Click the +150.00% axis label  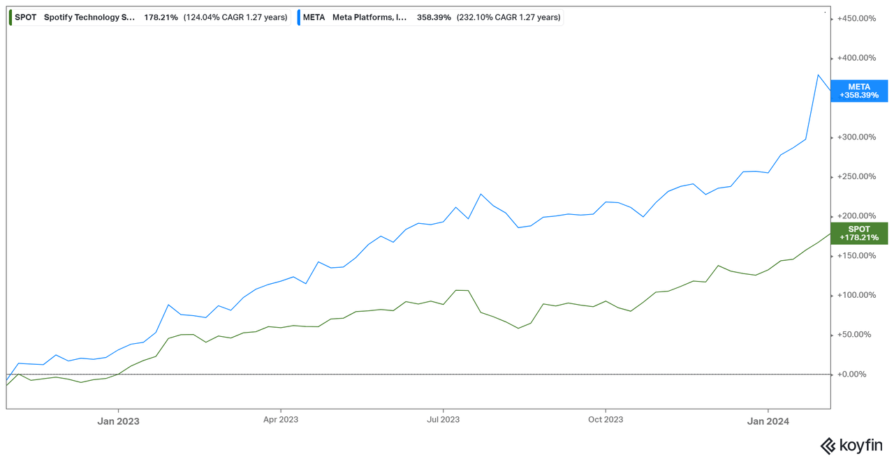[x=856, y=255]
